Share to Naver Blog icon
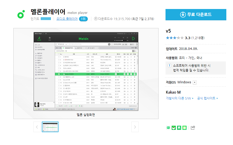 click(x=168, y=128)
